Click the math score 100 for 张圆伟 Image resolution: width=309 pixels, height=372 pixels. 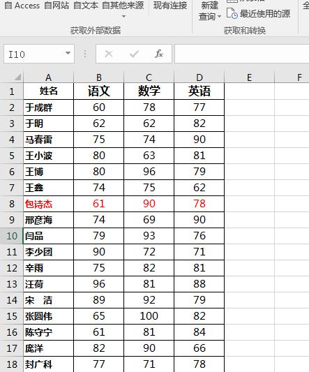pos(149,316)
